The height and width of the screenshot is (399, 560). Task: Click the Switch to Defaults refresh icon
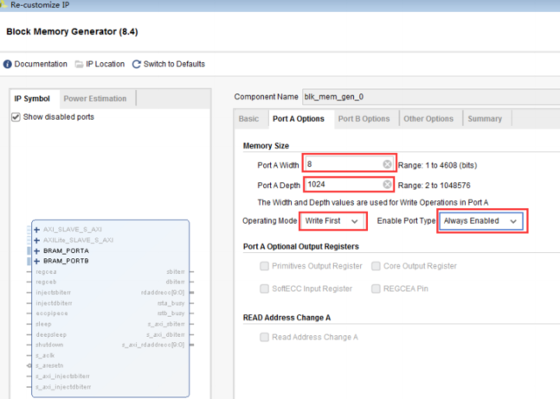point(137,64)
